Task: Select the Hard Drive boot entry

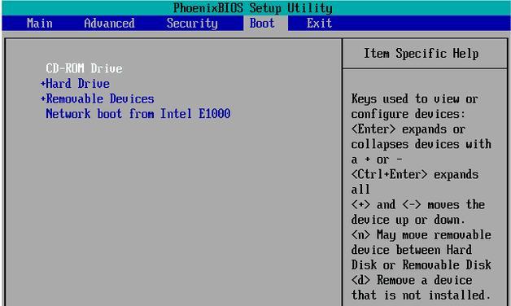Action: point(77,84)
